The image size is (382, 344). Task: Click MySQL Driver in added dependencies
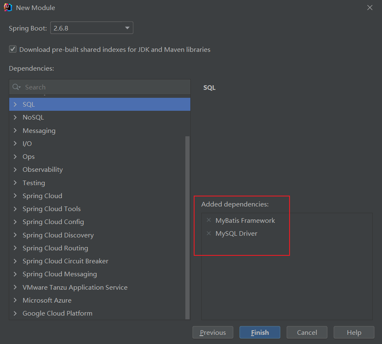[x=236, y=234]
